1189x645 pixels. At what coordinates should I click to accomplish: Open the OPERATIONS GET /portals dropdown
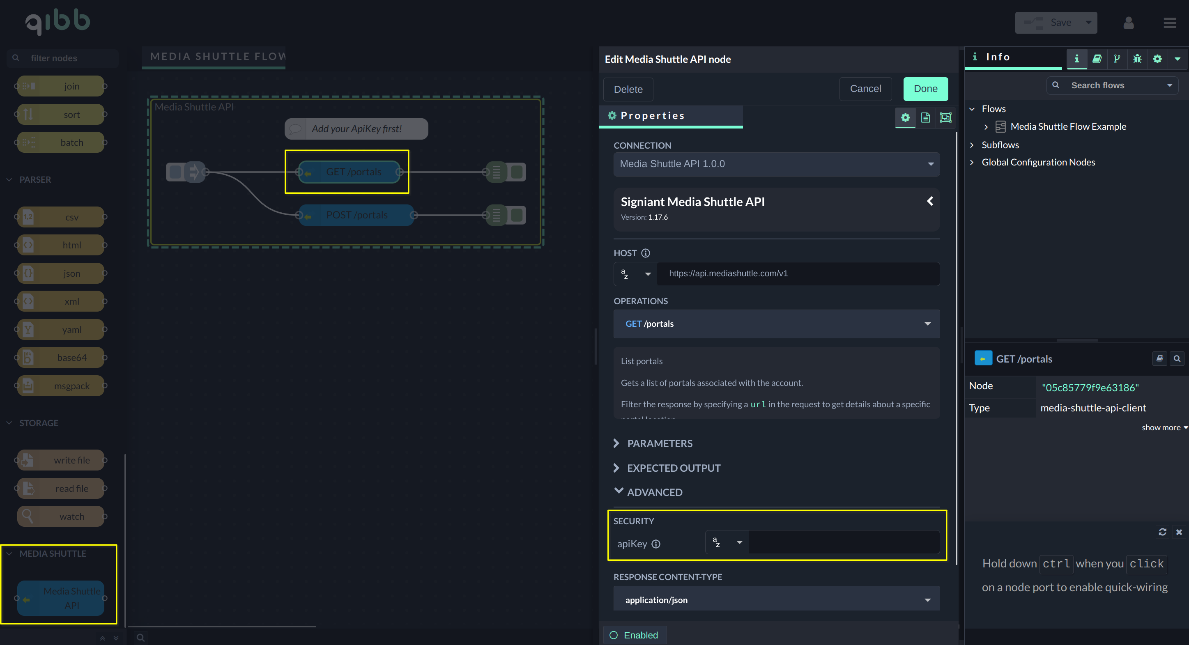[x=776, y=324]
